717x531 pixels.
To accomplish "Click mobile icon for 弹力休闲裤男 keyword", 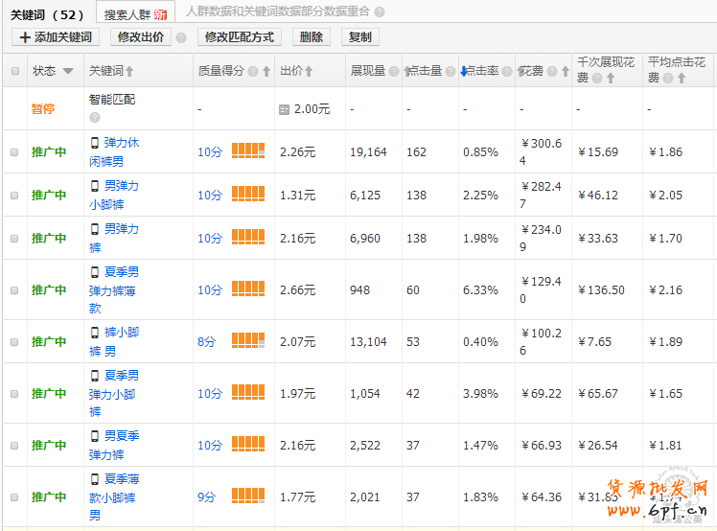I will pos(94,143).
